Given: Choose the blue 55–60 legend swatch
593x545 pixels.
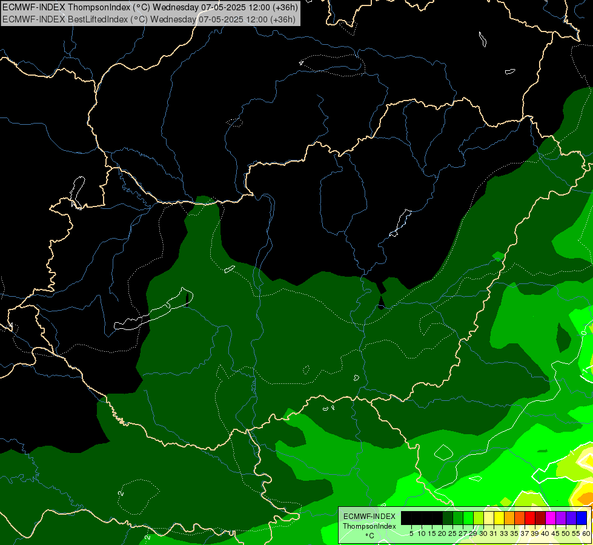Looking at the screenshot, I should [581, 518].
